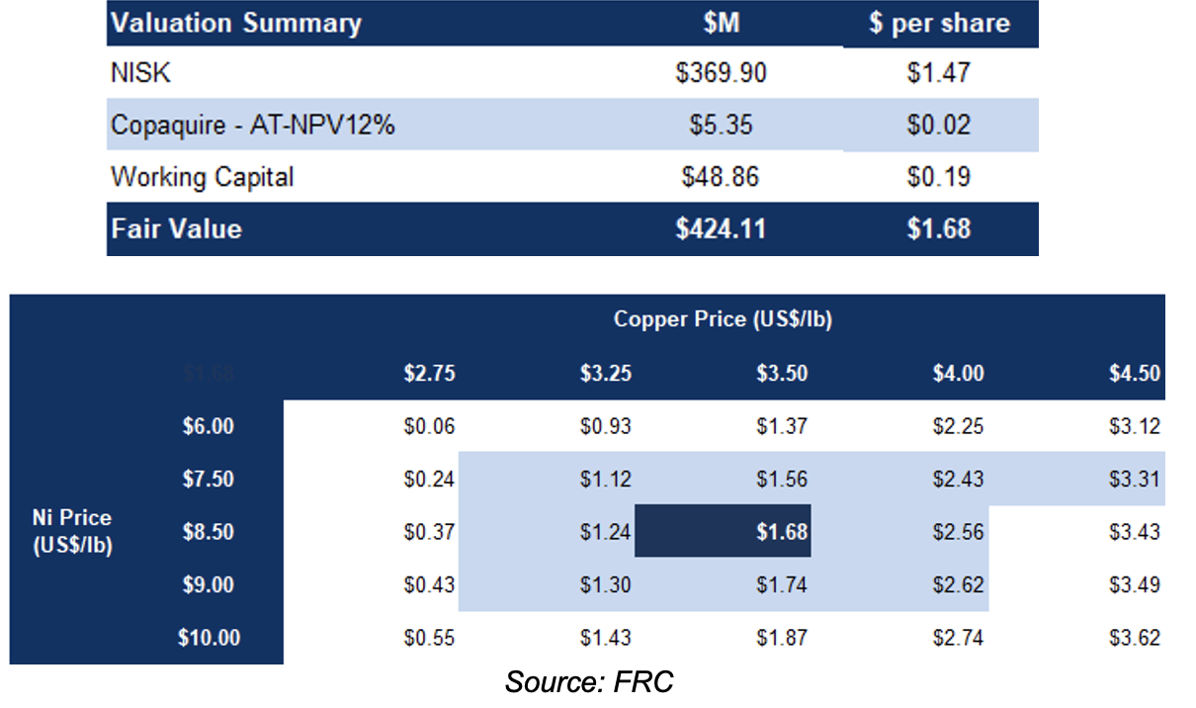The width and height of the screenshot is (1196, 708).
Task: Select the $10.00 nickel price row header
Action: (209, 638)
